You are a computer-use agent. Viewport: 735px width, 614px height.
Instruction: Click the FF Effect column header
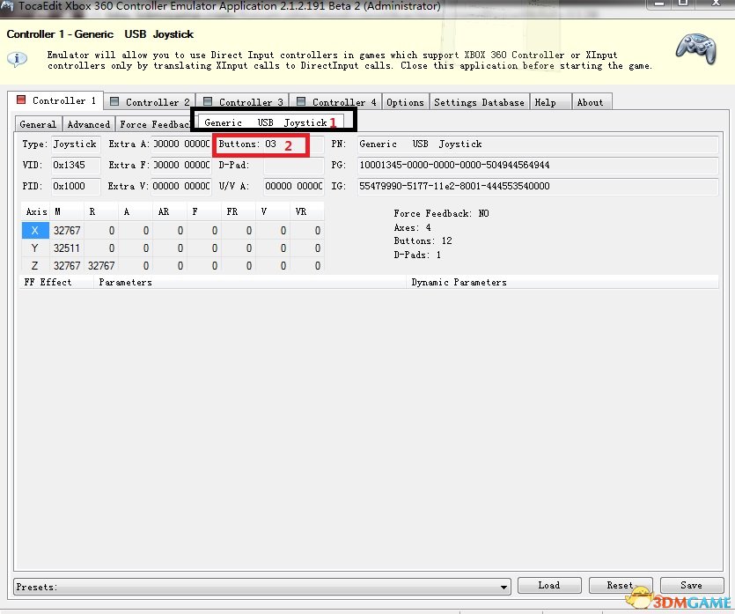[56, 283]
